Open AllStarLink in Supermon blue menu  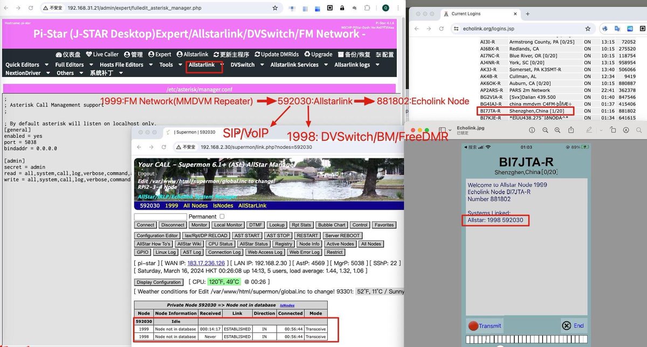coord(252,206)
